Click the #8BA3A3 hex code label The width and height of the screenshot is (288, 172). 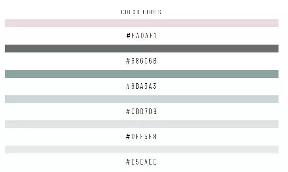[x=142, y=86]
